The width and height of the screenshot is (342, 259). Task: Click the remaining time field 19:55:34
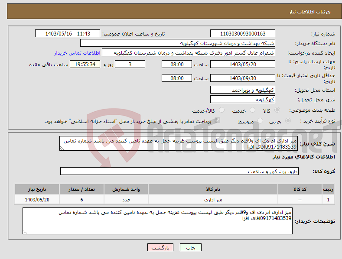pyautogui.click(x=85, y=64)
